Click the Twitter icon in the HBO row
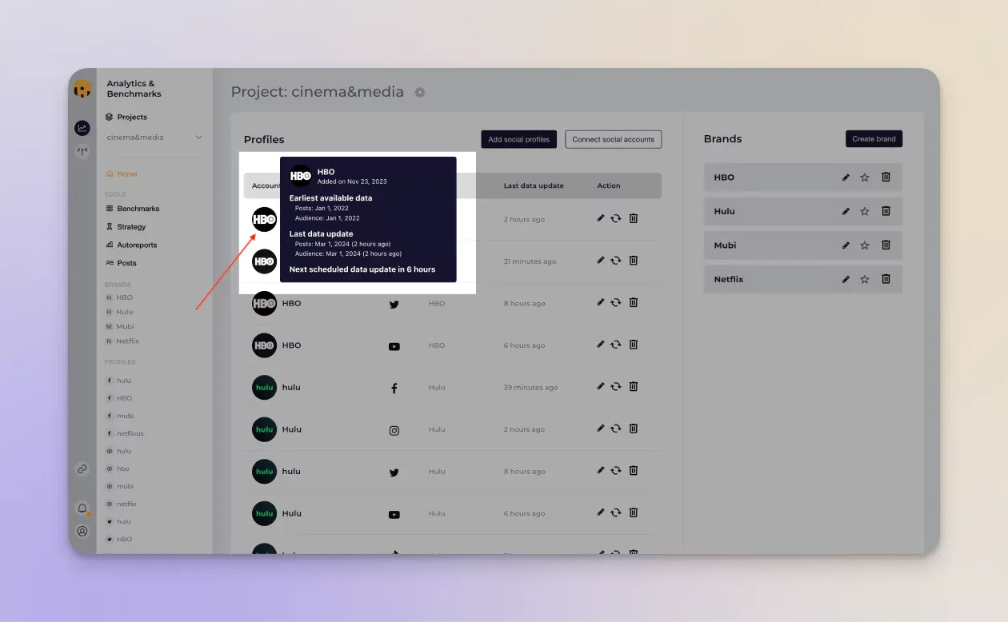Screen dimensions: 1008x622 click(x=394, y=304)
